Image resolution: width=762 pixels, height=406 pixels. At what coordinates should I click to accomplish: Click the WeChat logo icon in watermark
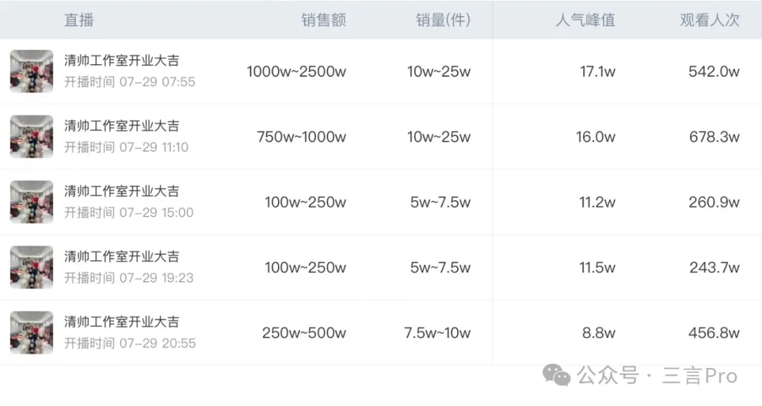point(557,376)
